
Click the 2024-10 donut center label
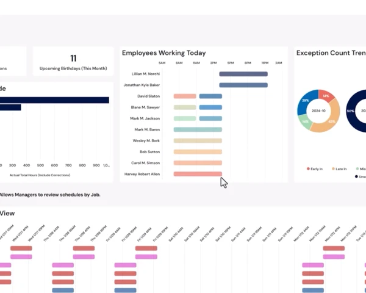tap(318, 110)
